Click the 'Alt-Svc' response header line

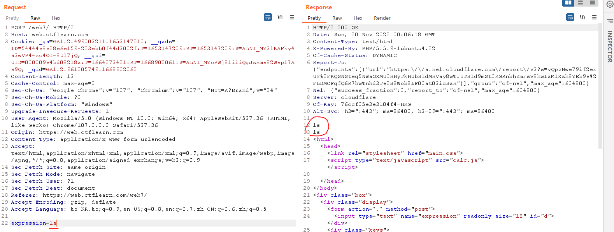(x=403, y=111)
